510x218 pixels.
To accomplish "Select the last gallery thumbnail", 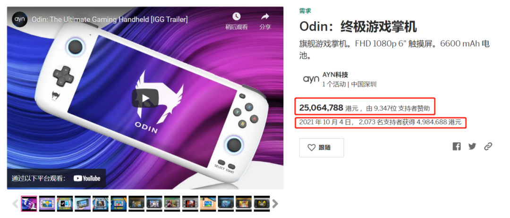I will click(x=262, y=204).
